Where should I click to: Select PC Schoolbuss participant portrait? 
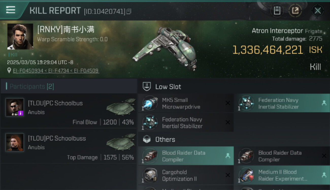click(x=15, y=142)
